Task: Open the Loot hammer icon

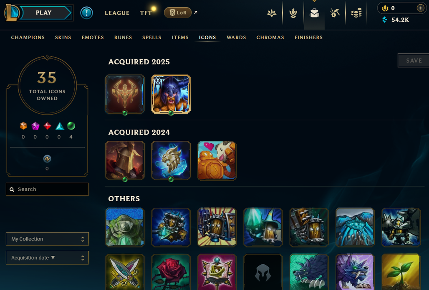Action: point(335,13)
